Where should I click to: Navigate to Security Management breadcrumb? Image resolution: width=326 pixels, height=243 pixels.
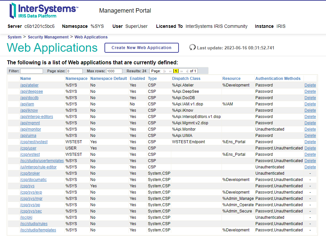pos(48,37)
